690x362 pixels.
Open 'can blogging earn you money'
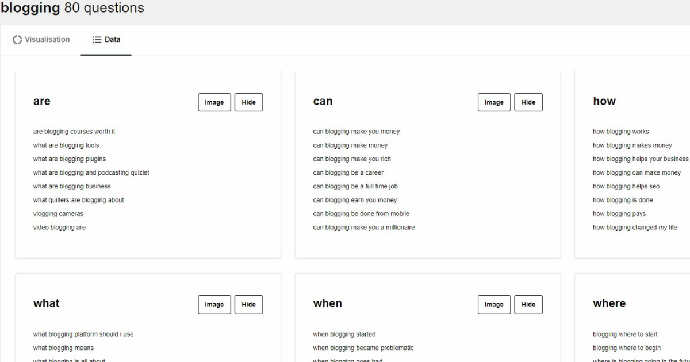pos(355,201)
